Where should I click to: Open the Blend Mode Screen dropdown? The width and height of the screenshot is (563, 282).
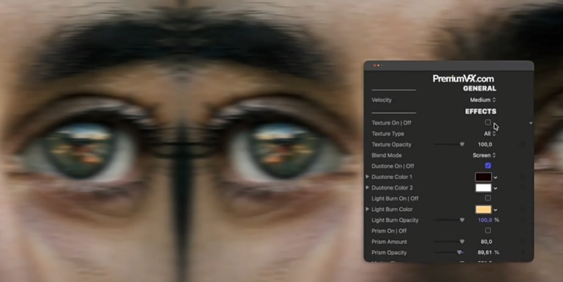tap(484, 155)
